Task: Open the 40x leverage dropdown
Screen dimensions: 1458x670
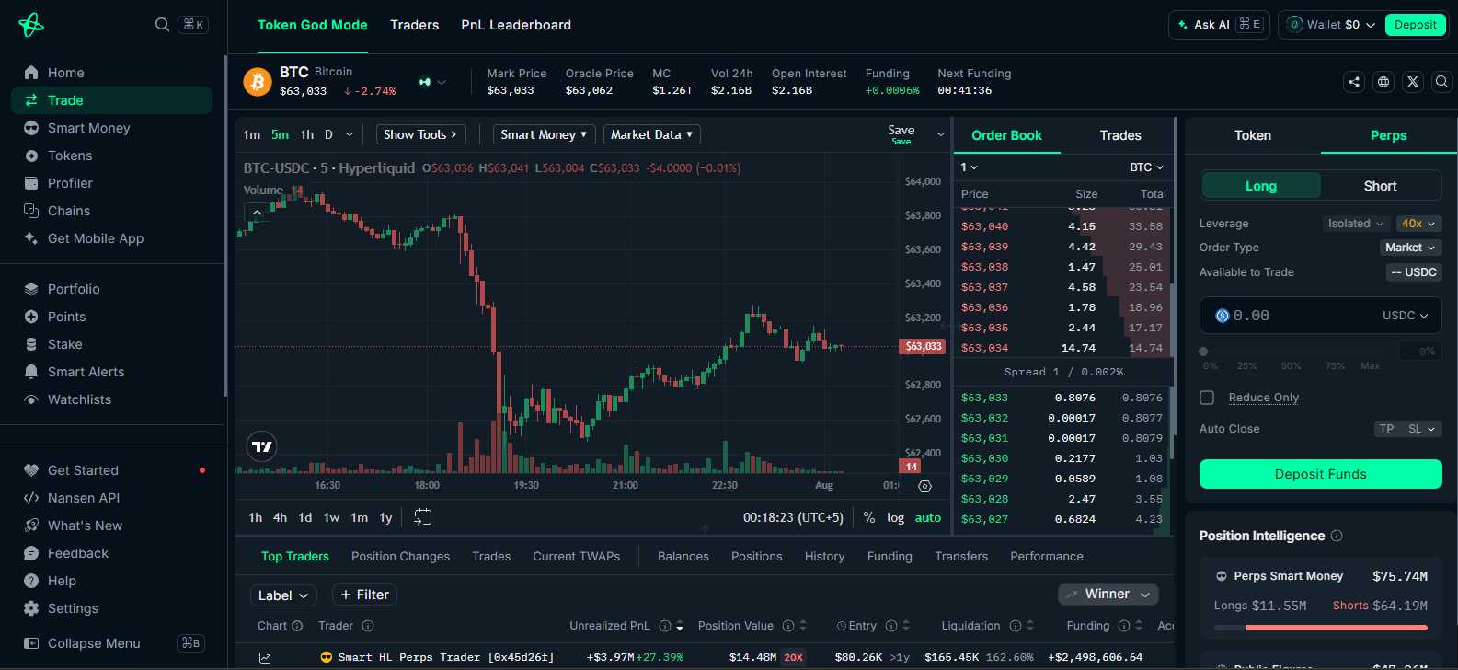Action: pyautogui.click(x=1418, y=224)
